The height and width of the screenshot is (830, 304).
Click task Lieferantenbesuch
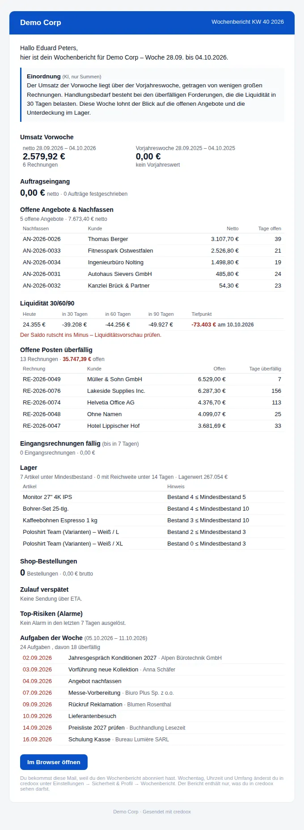click(92, 716)
